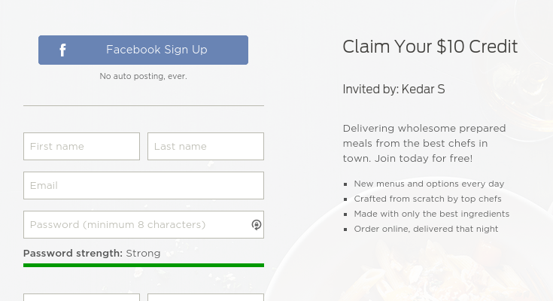Click the horizontal divider below Facebook Sign Up
The width and height of the screenshot is (553, 301).
coord(143,106)
